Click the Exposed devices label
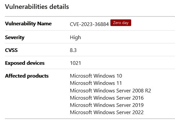Viewport: 175px width, 121px height. [25, 63]
